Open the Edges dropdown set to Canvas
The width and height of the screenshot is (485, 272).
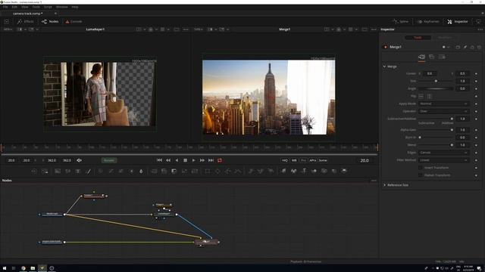click(x=444, y=153)
